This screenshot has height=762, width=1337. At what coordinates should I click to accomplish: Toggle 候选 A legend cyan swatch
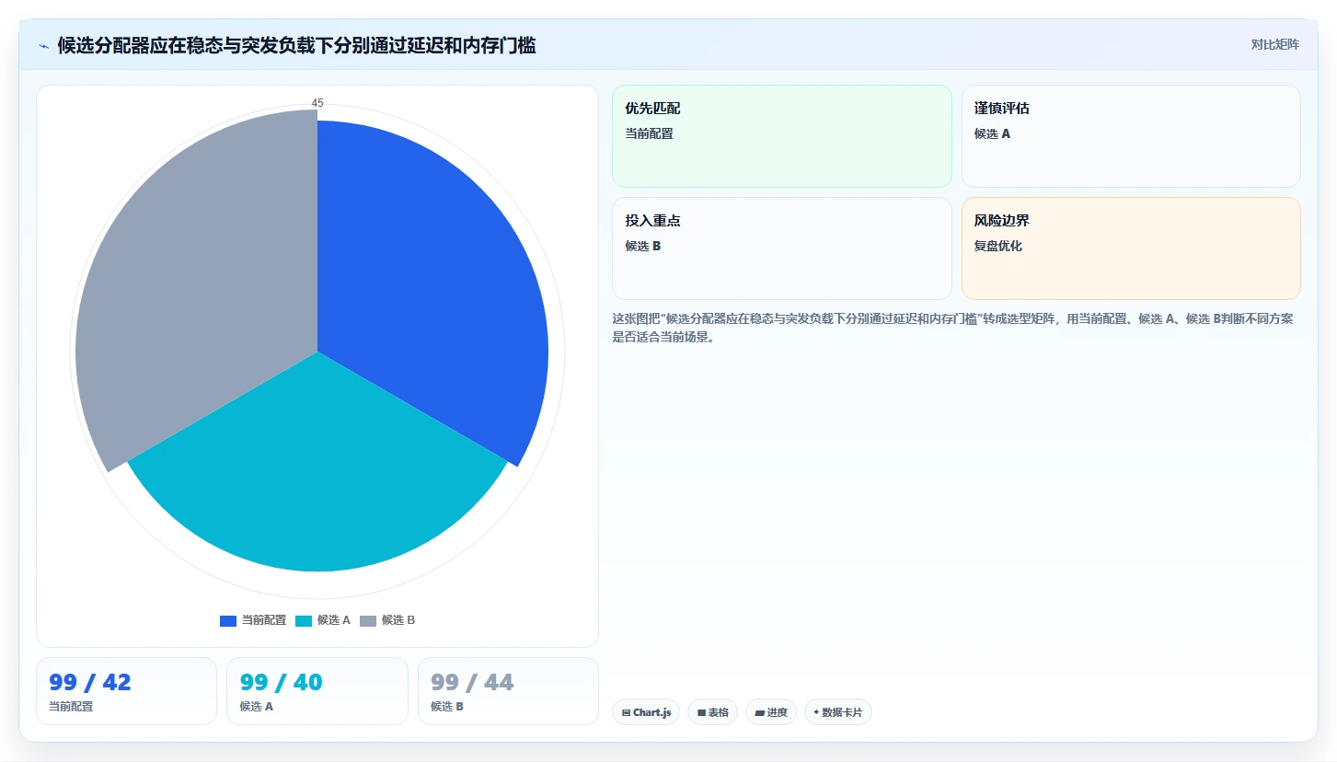click(304, 620)
